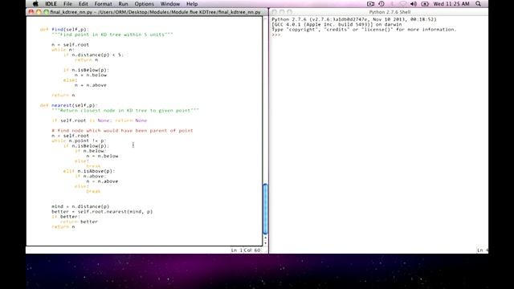The image size is (514, 289).
Task: Click the 'Ln: 1 Col: 60' status indicator
Action: pos(246,250)
